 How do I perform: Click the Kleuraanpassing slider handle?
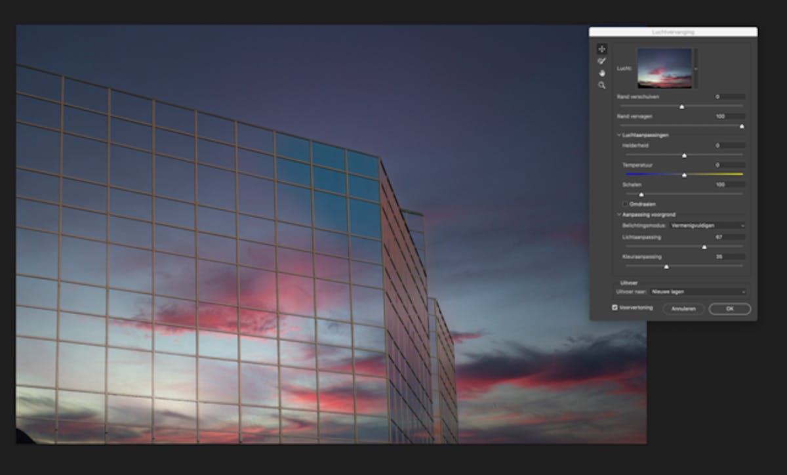[x=666, y=266]
